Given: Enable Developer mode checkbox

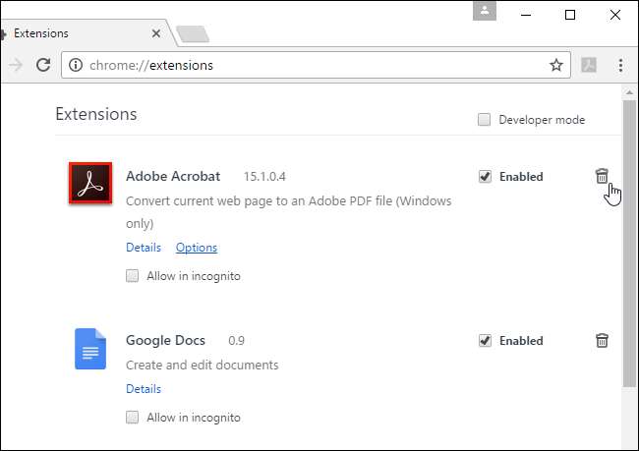Looking at the screenshot, I should 484,120.
